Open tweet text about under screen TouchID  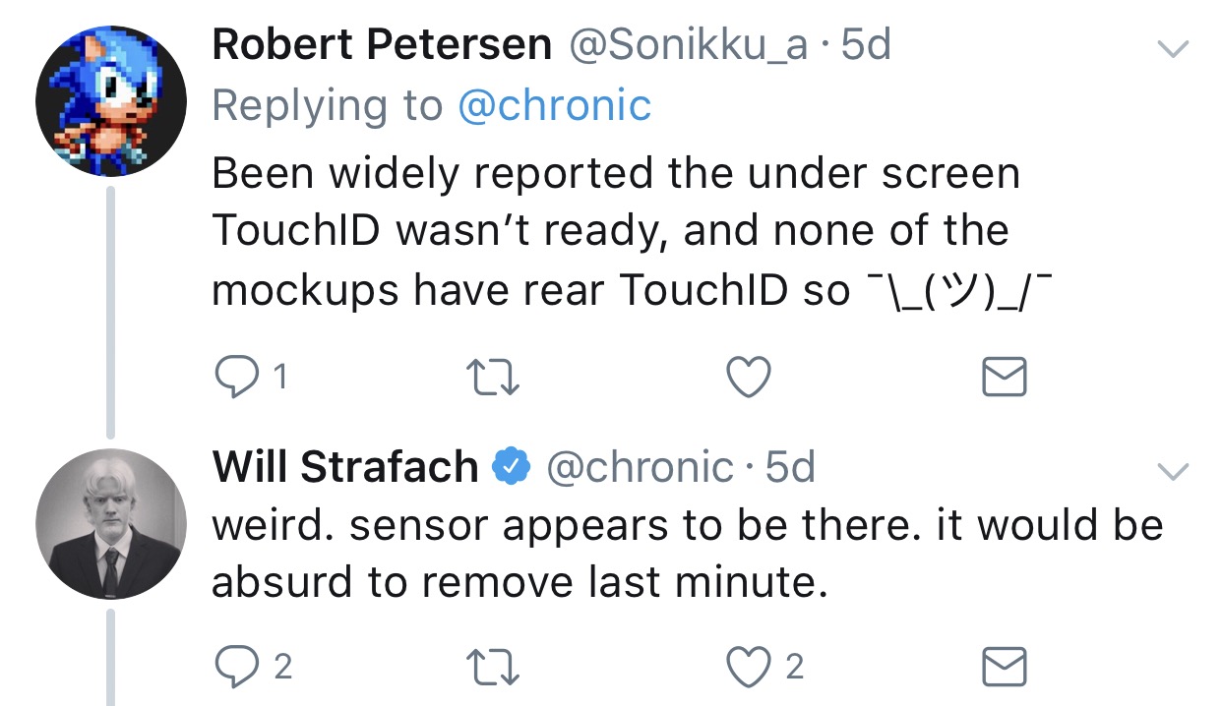point(618,232)
